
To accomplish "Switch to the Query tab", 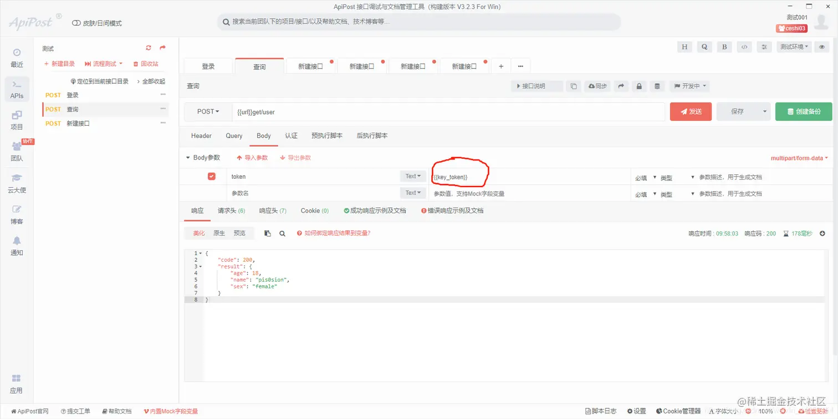I will (x=234, y=136).
